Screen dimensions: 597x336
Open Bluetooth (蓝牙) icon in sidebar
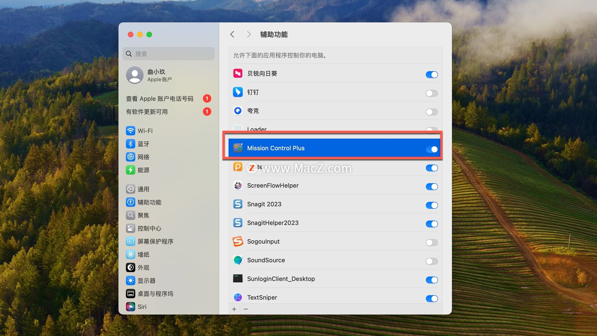(x=131, y=144)
